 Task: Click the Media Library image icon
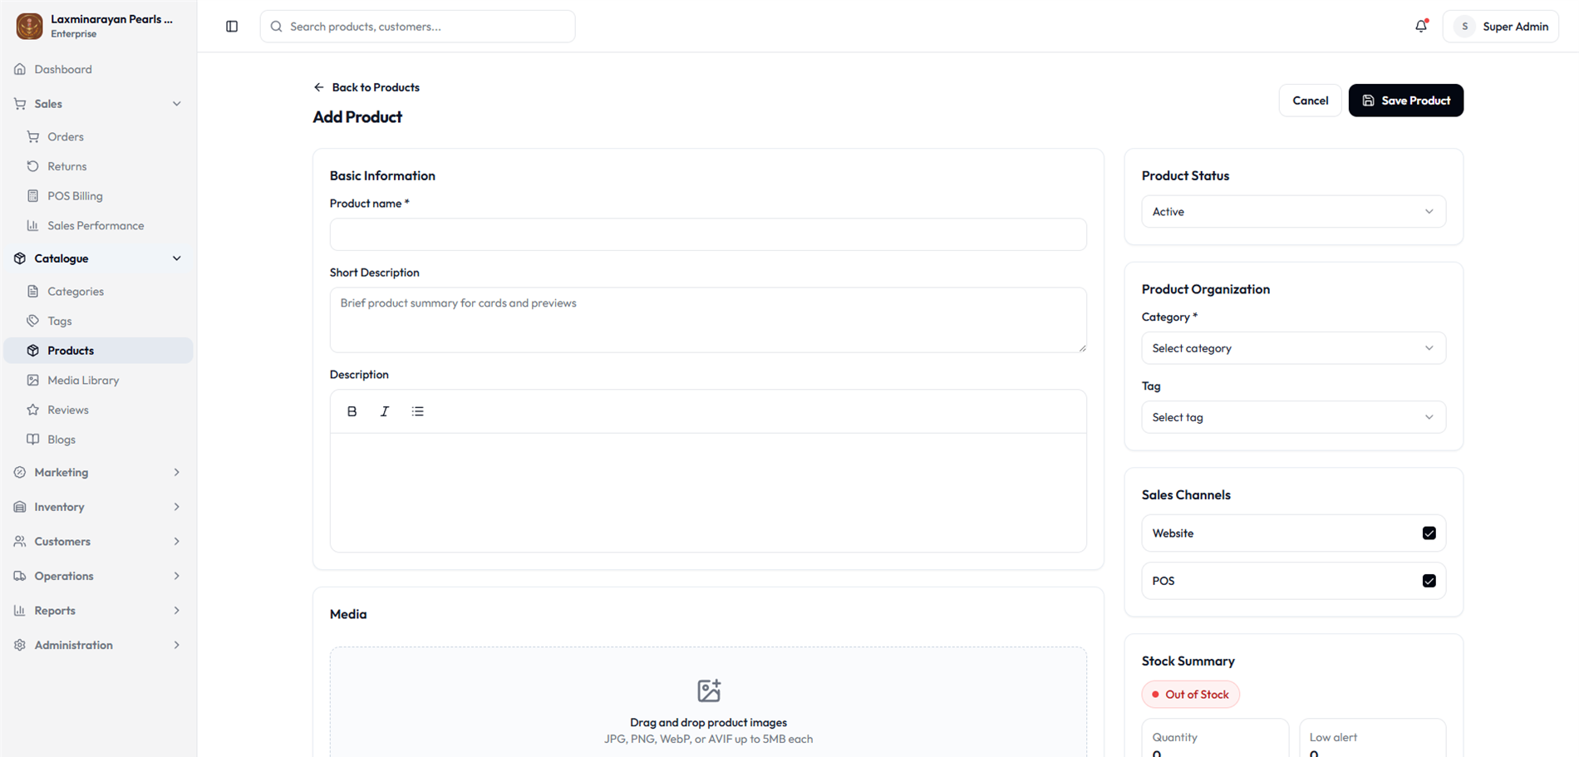coord(33,380)
